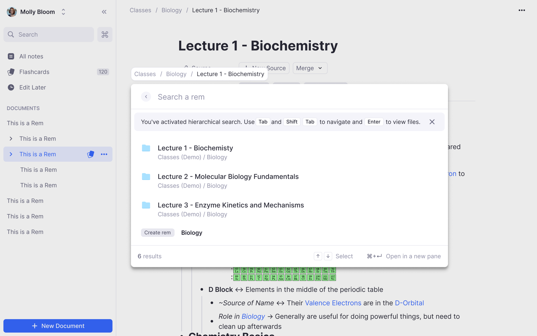Focus the sidebar Search field
Screen dimensions: 537x336
point(49,35)
